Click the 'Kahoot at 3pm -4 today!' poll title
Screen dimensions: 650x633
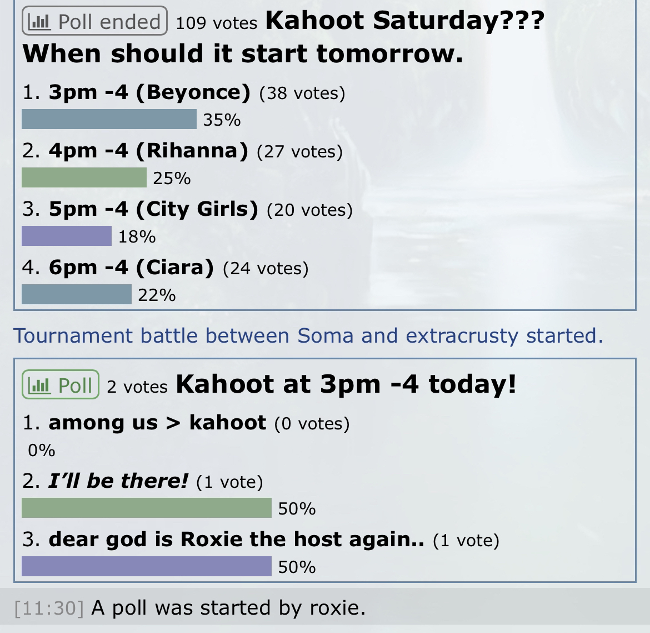tap(346, 384)
